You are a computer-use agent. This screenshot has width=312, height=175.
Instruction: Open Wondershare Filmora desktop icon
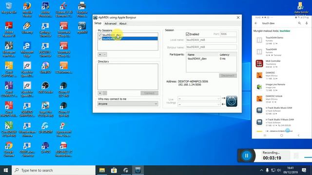(27, 129)
